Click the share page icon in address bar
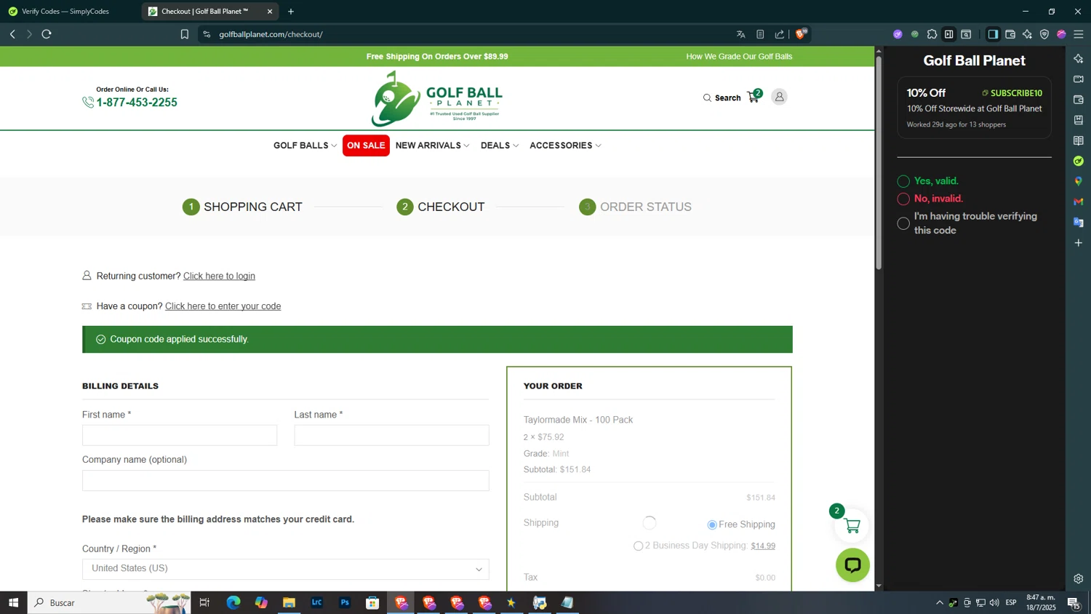The height and width of the screenshot is (614, 1091). point(780,34)
